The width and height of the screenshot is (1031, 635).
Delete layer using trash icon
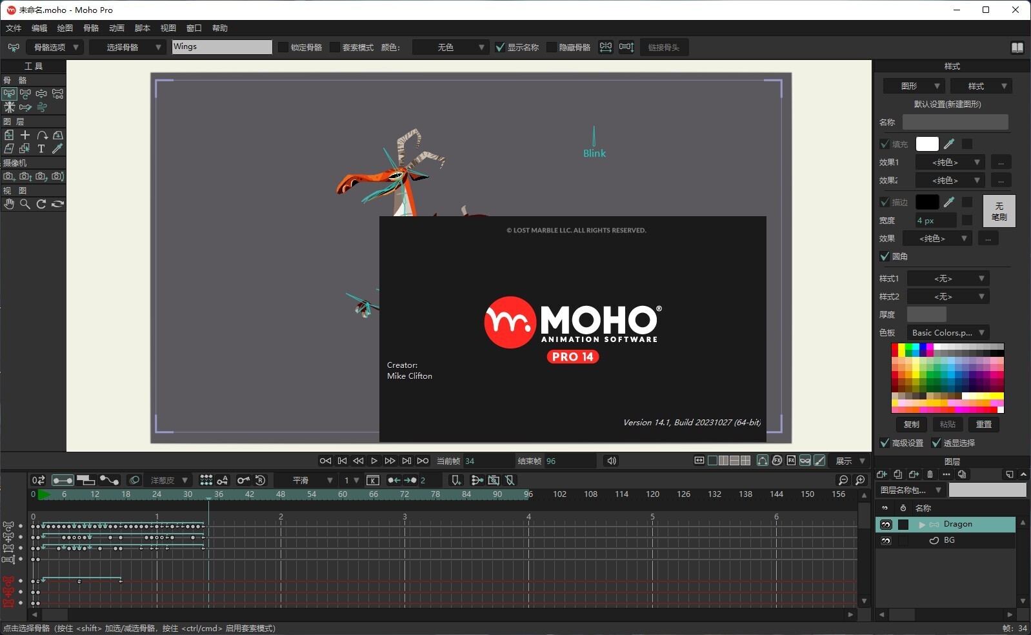[x=930, y=474]
